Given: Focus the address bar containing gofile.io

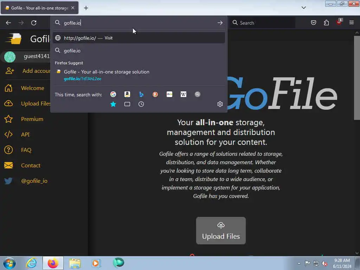Looking at the screenshot, I should coord(139,23).
